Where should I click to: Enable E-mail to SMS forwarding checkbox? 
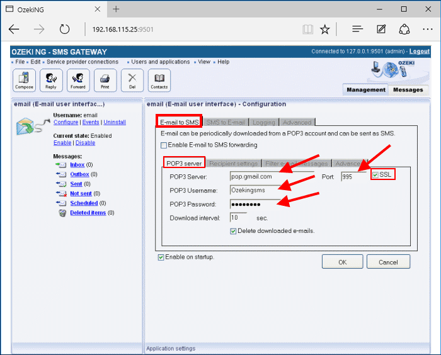[x=164, y=145]
